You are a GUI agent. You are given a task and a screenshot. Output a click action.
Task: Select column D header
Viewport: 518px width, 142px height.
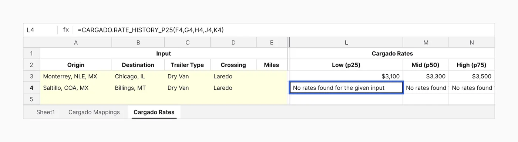point(233,43)
